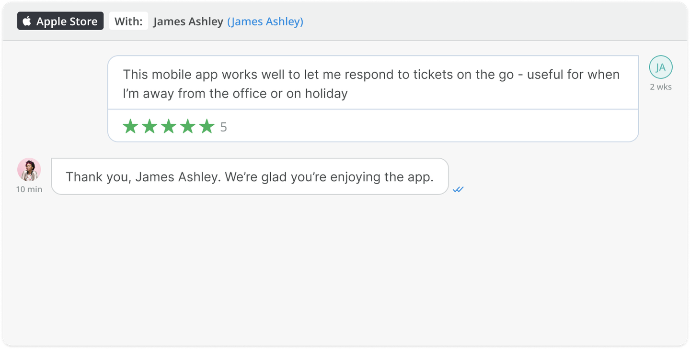The width and height of the screenshot is (690, 349).
Task: Click the With: label
Action: [x=128, y=21]
